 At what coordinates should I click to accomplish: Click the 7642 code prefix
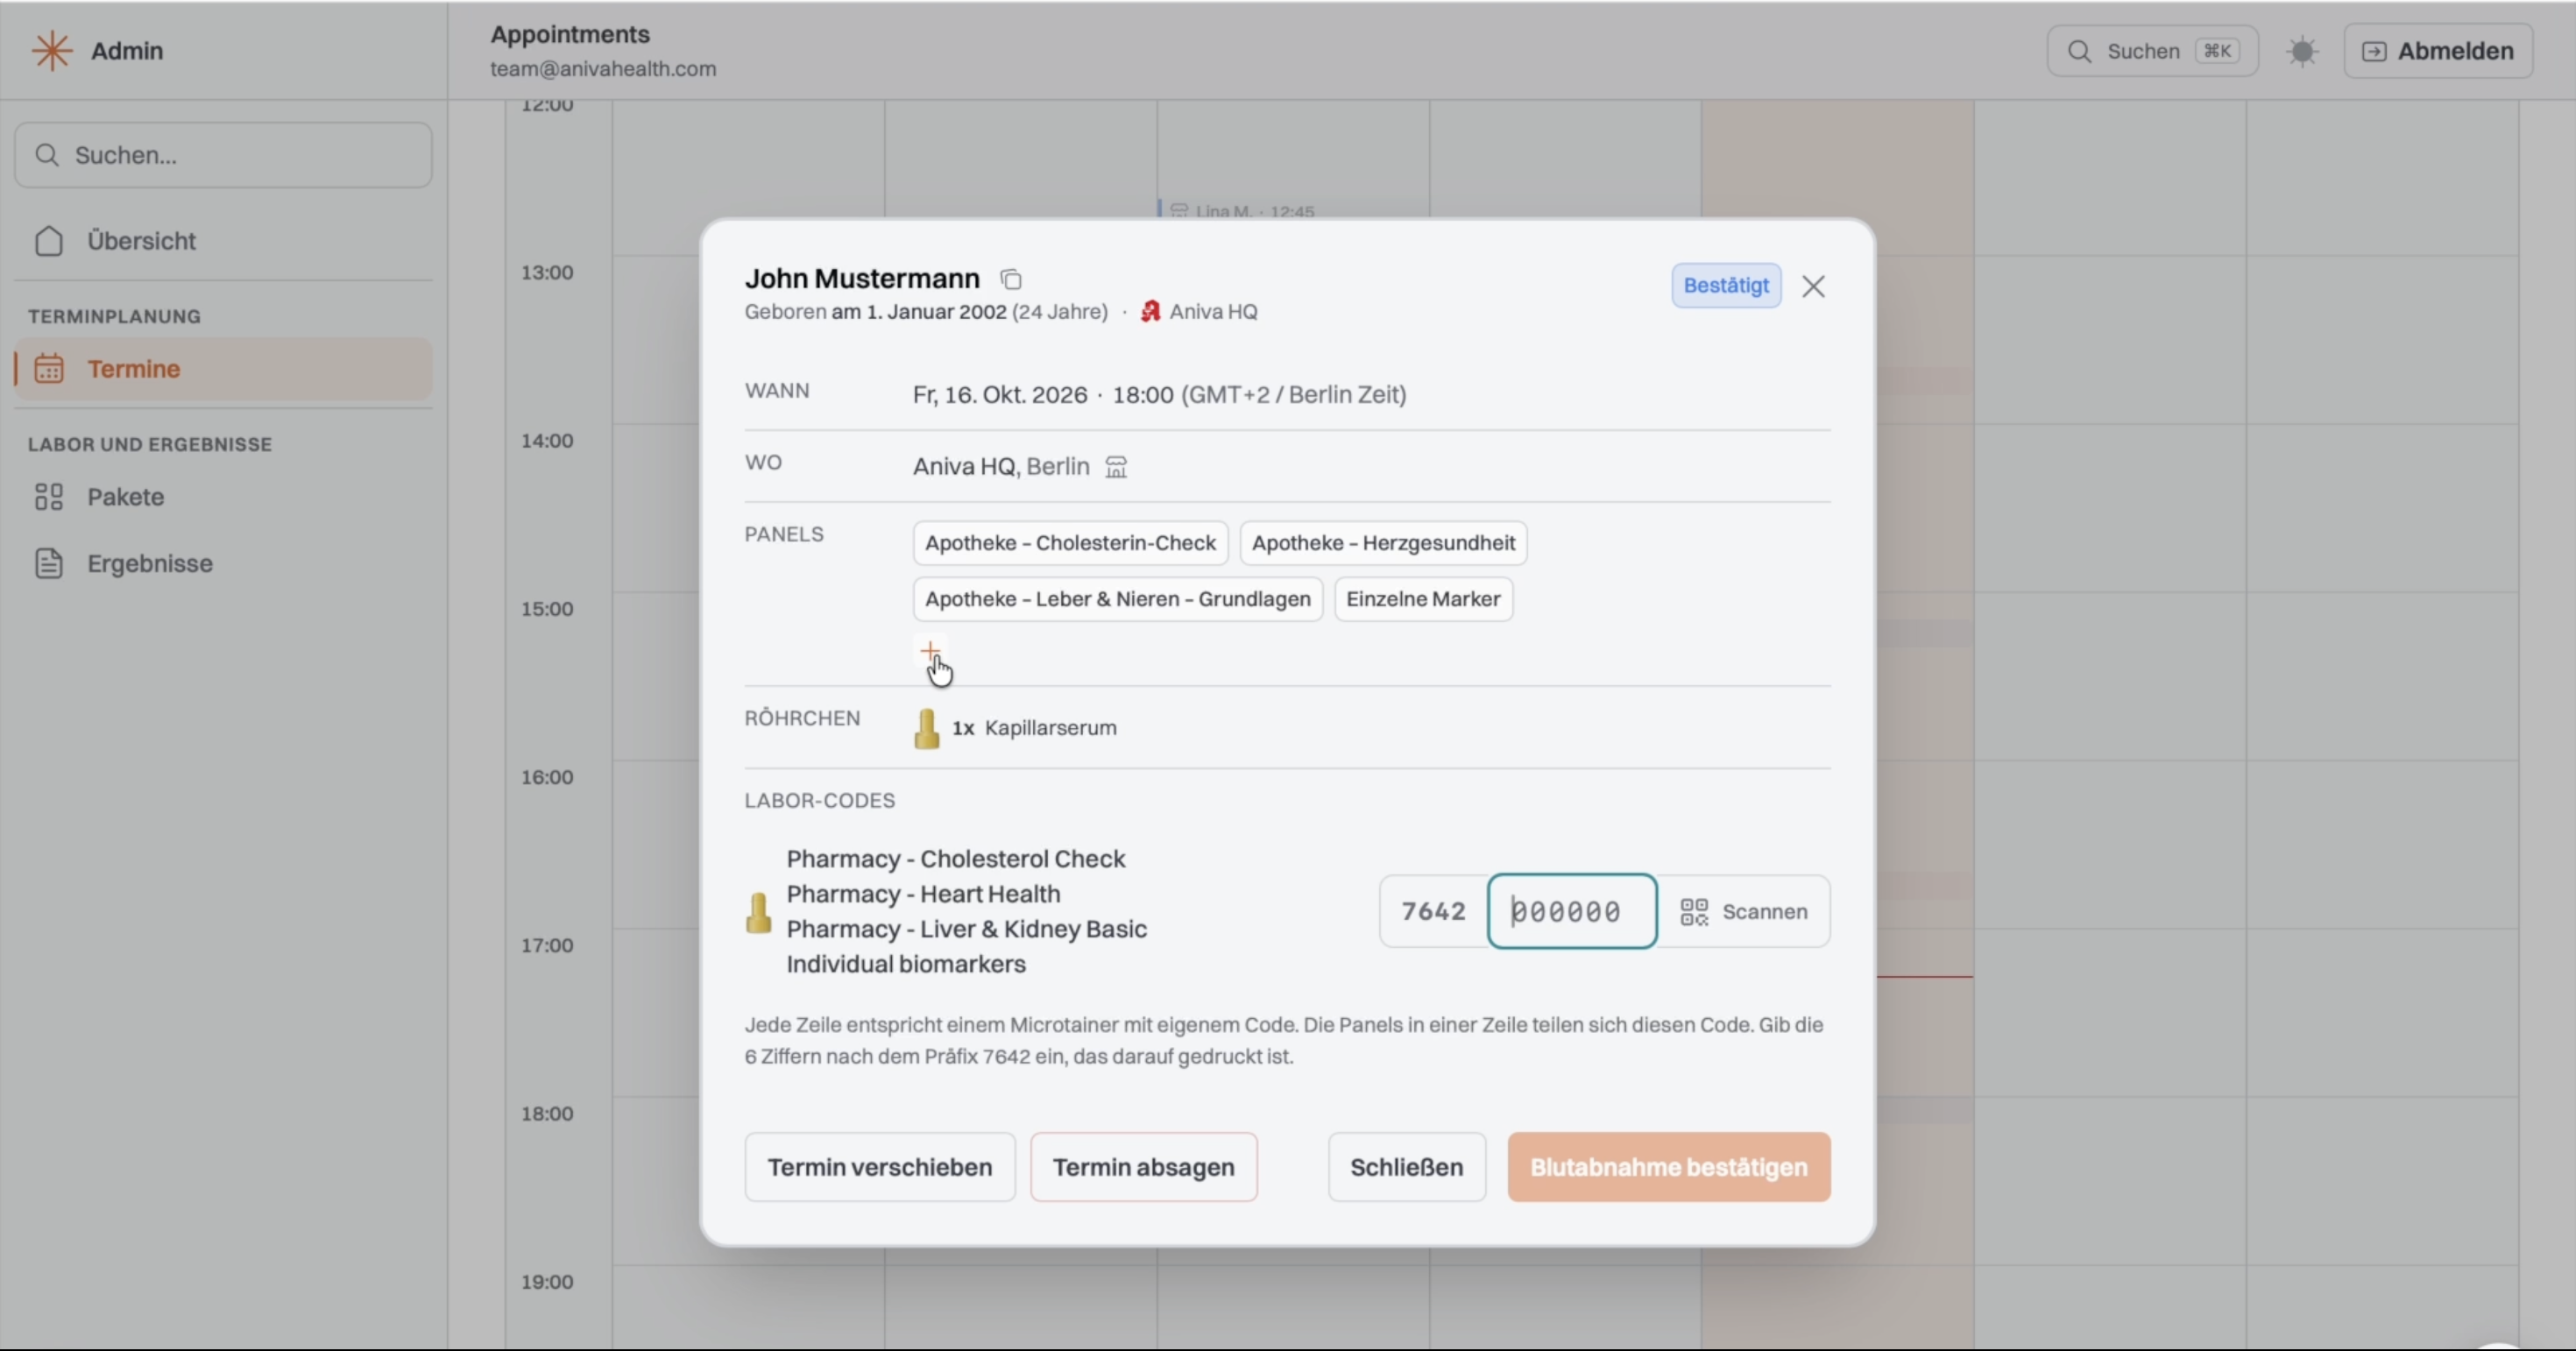coord(1433,911)
